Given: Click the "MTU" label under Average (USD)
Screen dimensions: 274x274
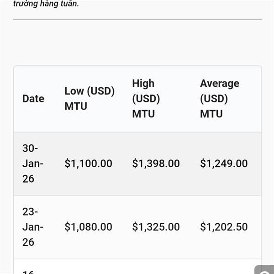Looking at the screenshot, I should [211, 114].
